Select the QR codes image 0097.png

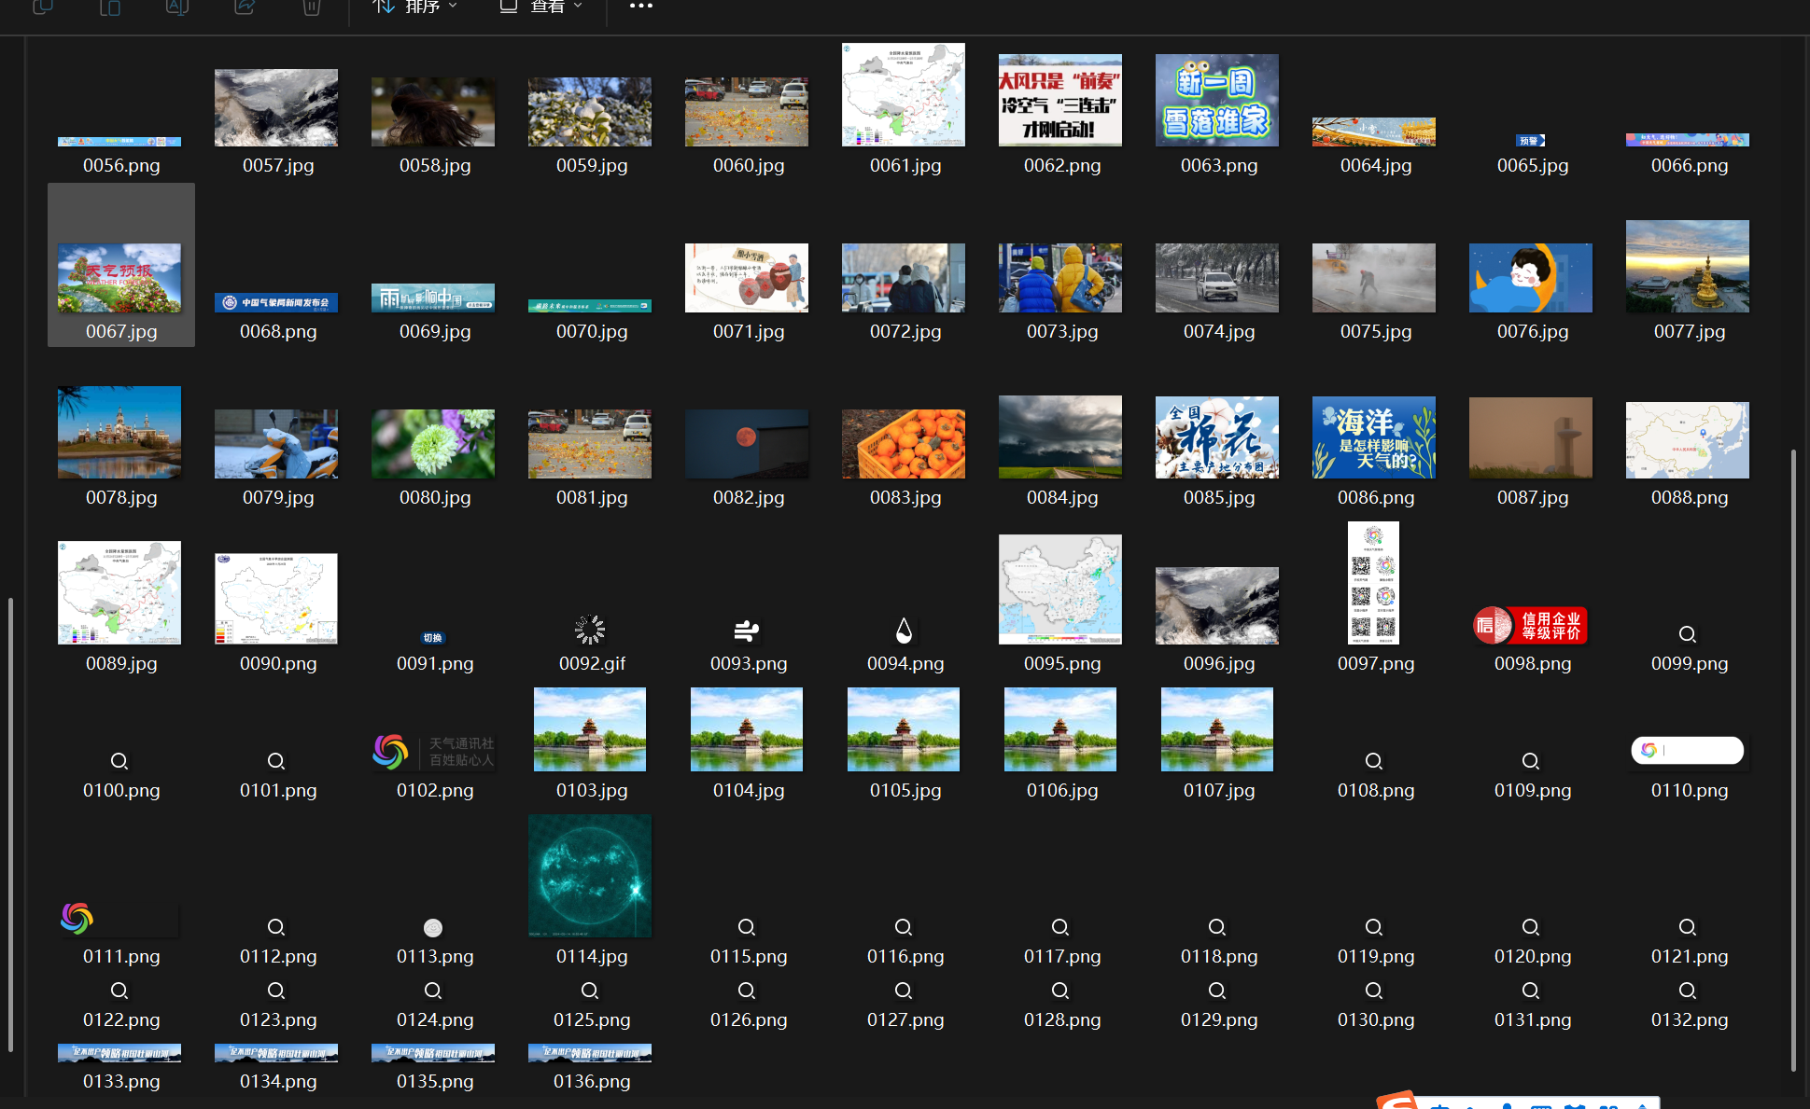click(x=1373, y=583)
